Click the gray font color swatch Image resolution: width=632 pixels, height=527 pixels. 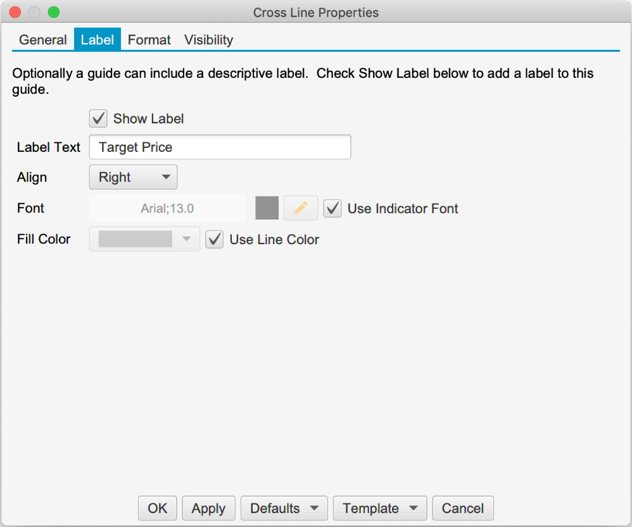(x=267, y=208)
